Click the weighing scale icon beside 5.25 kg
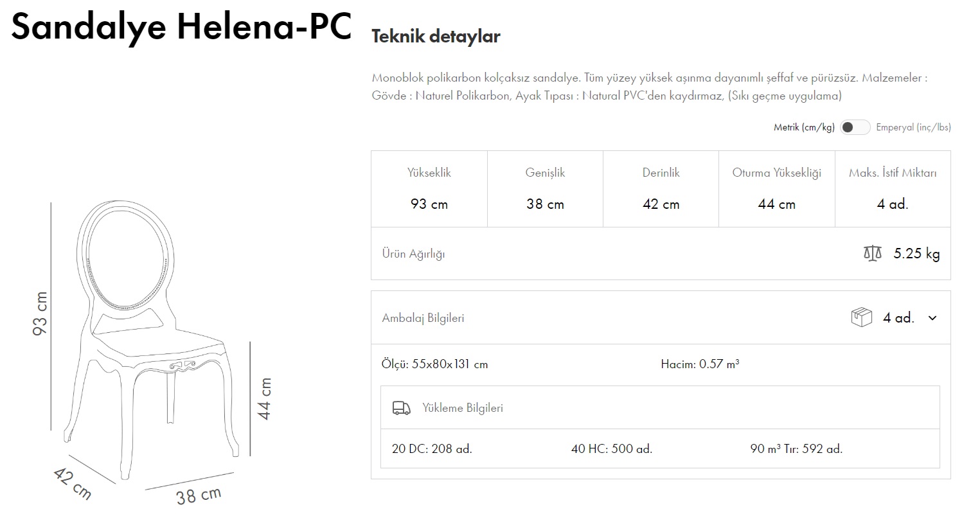 [x=872, y=253]
